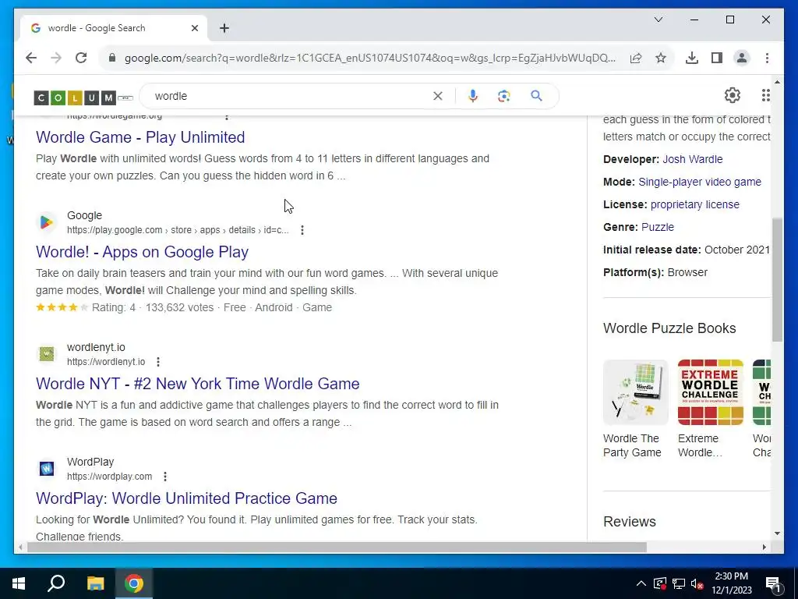Click the forward navigation arrow
The height and width of the screenshot is (599, 798).
tap(56, 58)
